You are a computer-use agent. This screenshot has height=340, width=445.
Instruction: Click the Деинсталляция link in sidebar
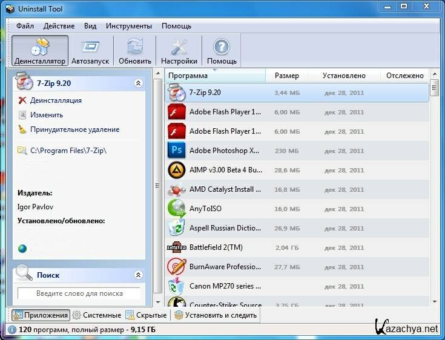[56, 100]
